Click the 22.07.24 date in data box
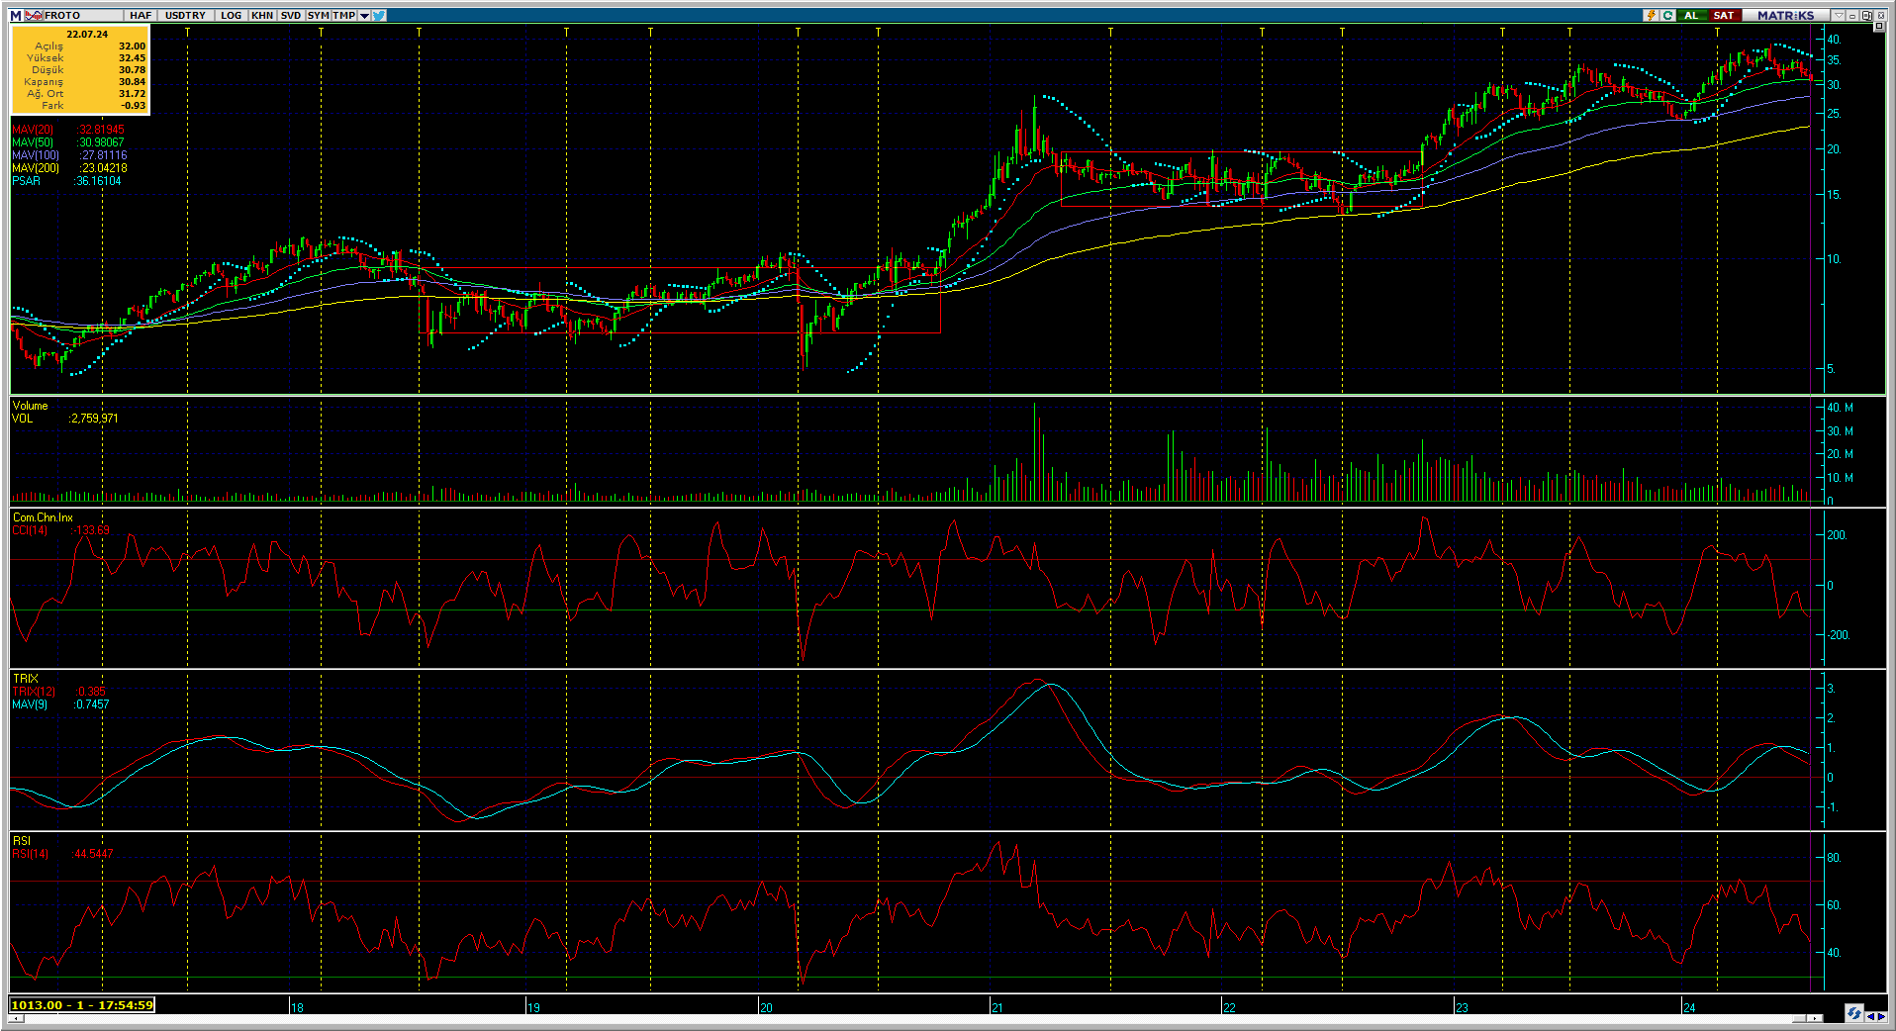The width and height of the screenshot is (1896, 1031). tap(87, 34)
